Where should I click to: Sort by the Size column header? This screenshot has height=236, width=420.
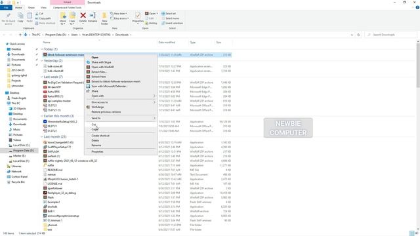pyautogui.click(x=219, y=43)
